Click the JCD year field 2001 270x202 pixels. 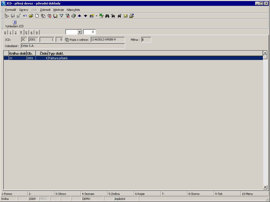(33, 40)
